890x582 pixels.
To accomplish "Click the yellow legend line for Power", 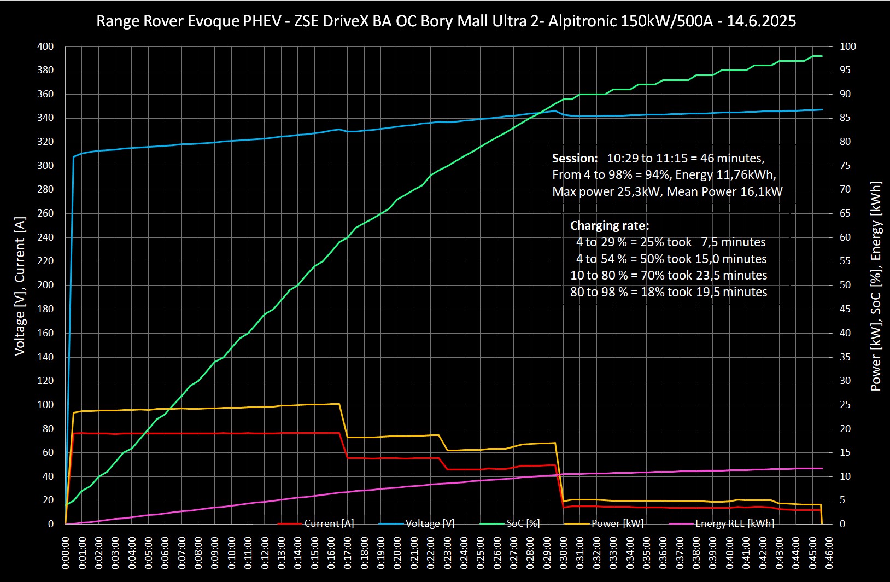I will 577,524.
